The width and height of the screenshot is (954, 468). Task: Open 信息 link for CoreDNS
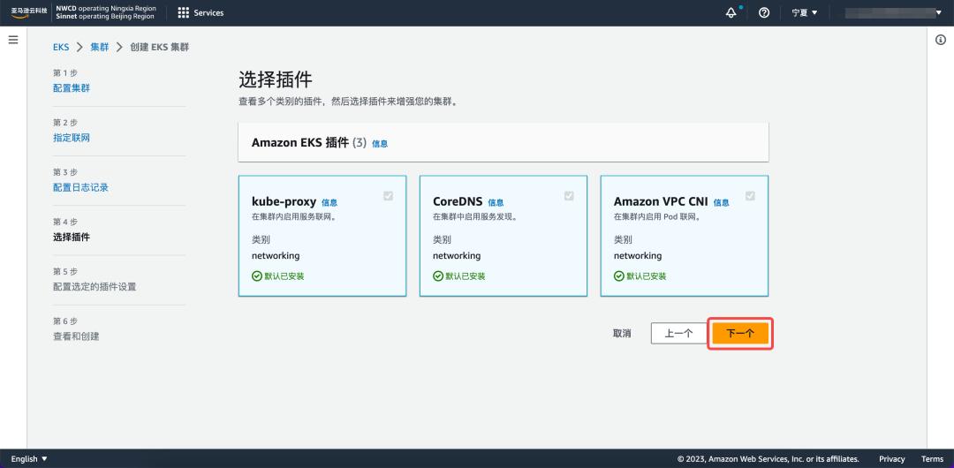click(496, 203)
